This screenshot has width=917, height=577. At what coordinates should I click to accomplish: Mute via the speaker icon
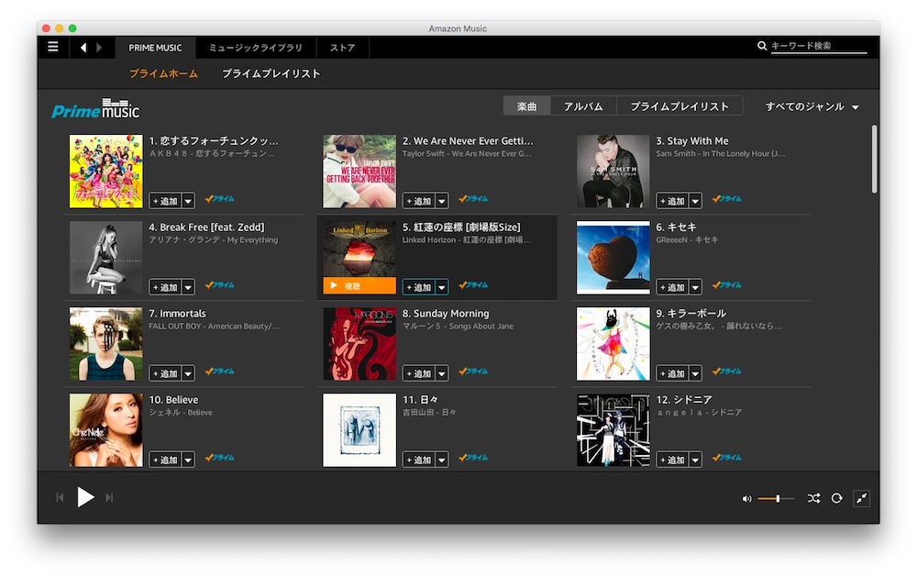[746, 499]
